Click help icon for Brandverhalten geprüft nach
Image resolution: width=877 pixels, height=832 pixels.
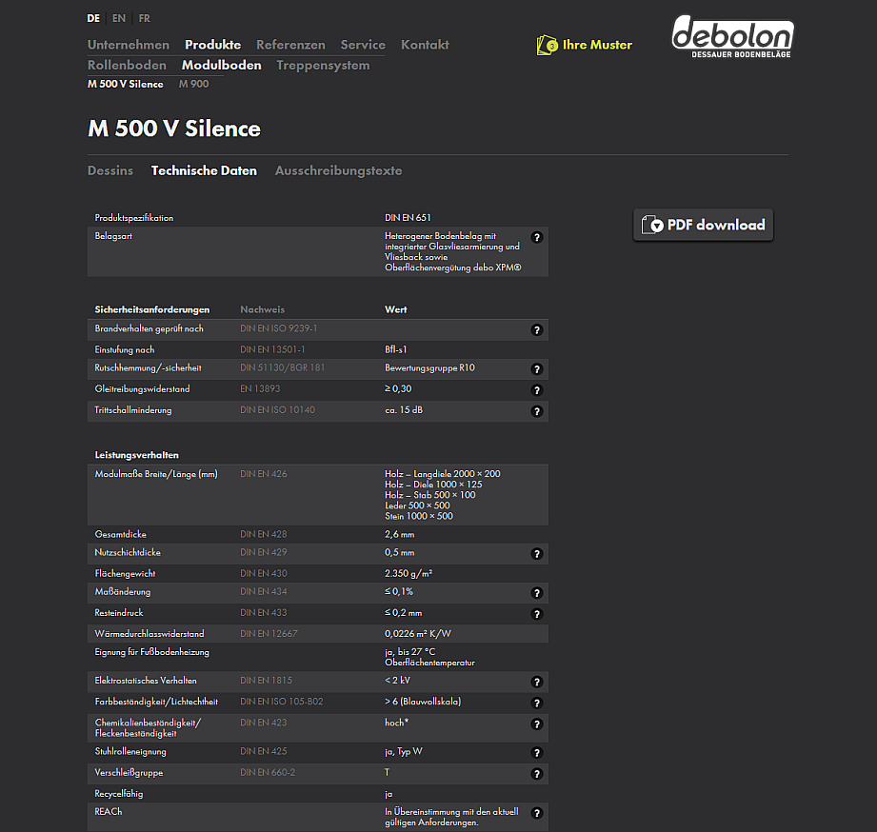coord(536,330)
